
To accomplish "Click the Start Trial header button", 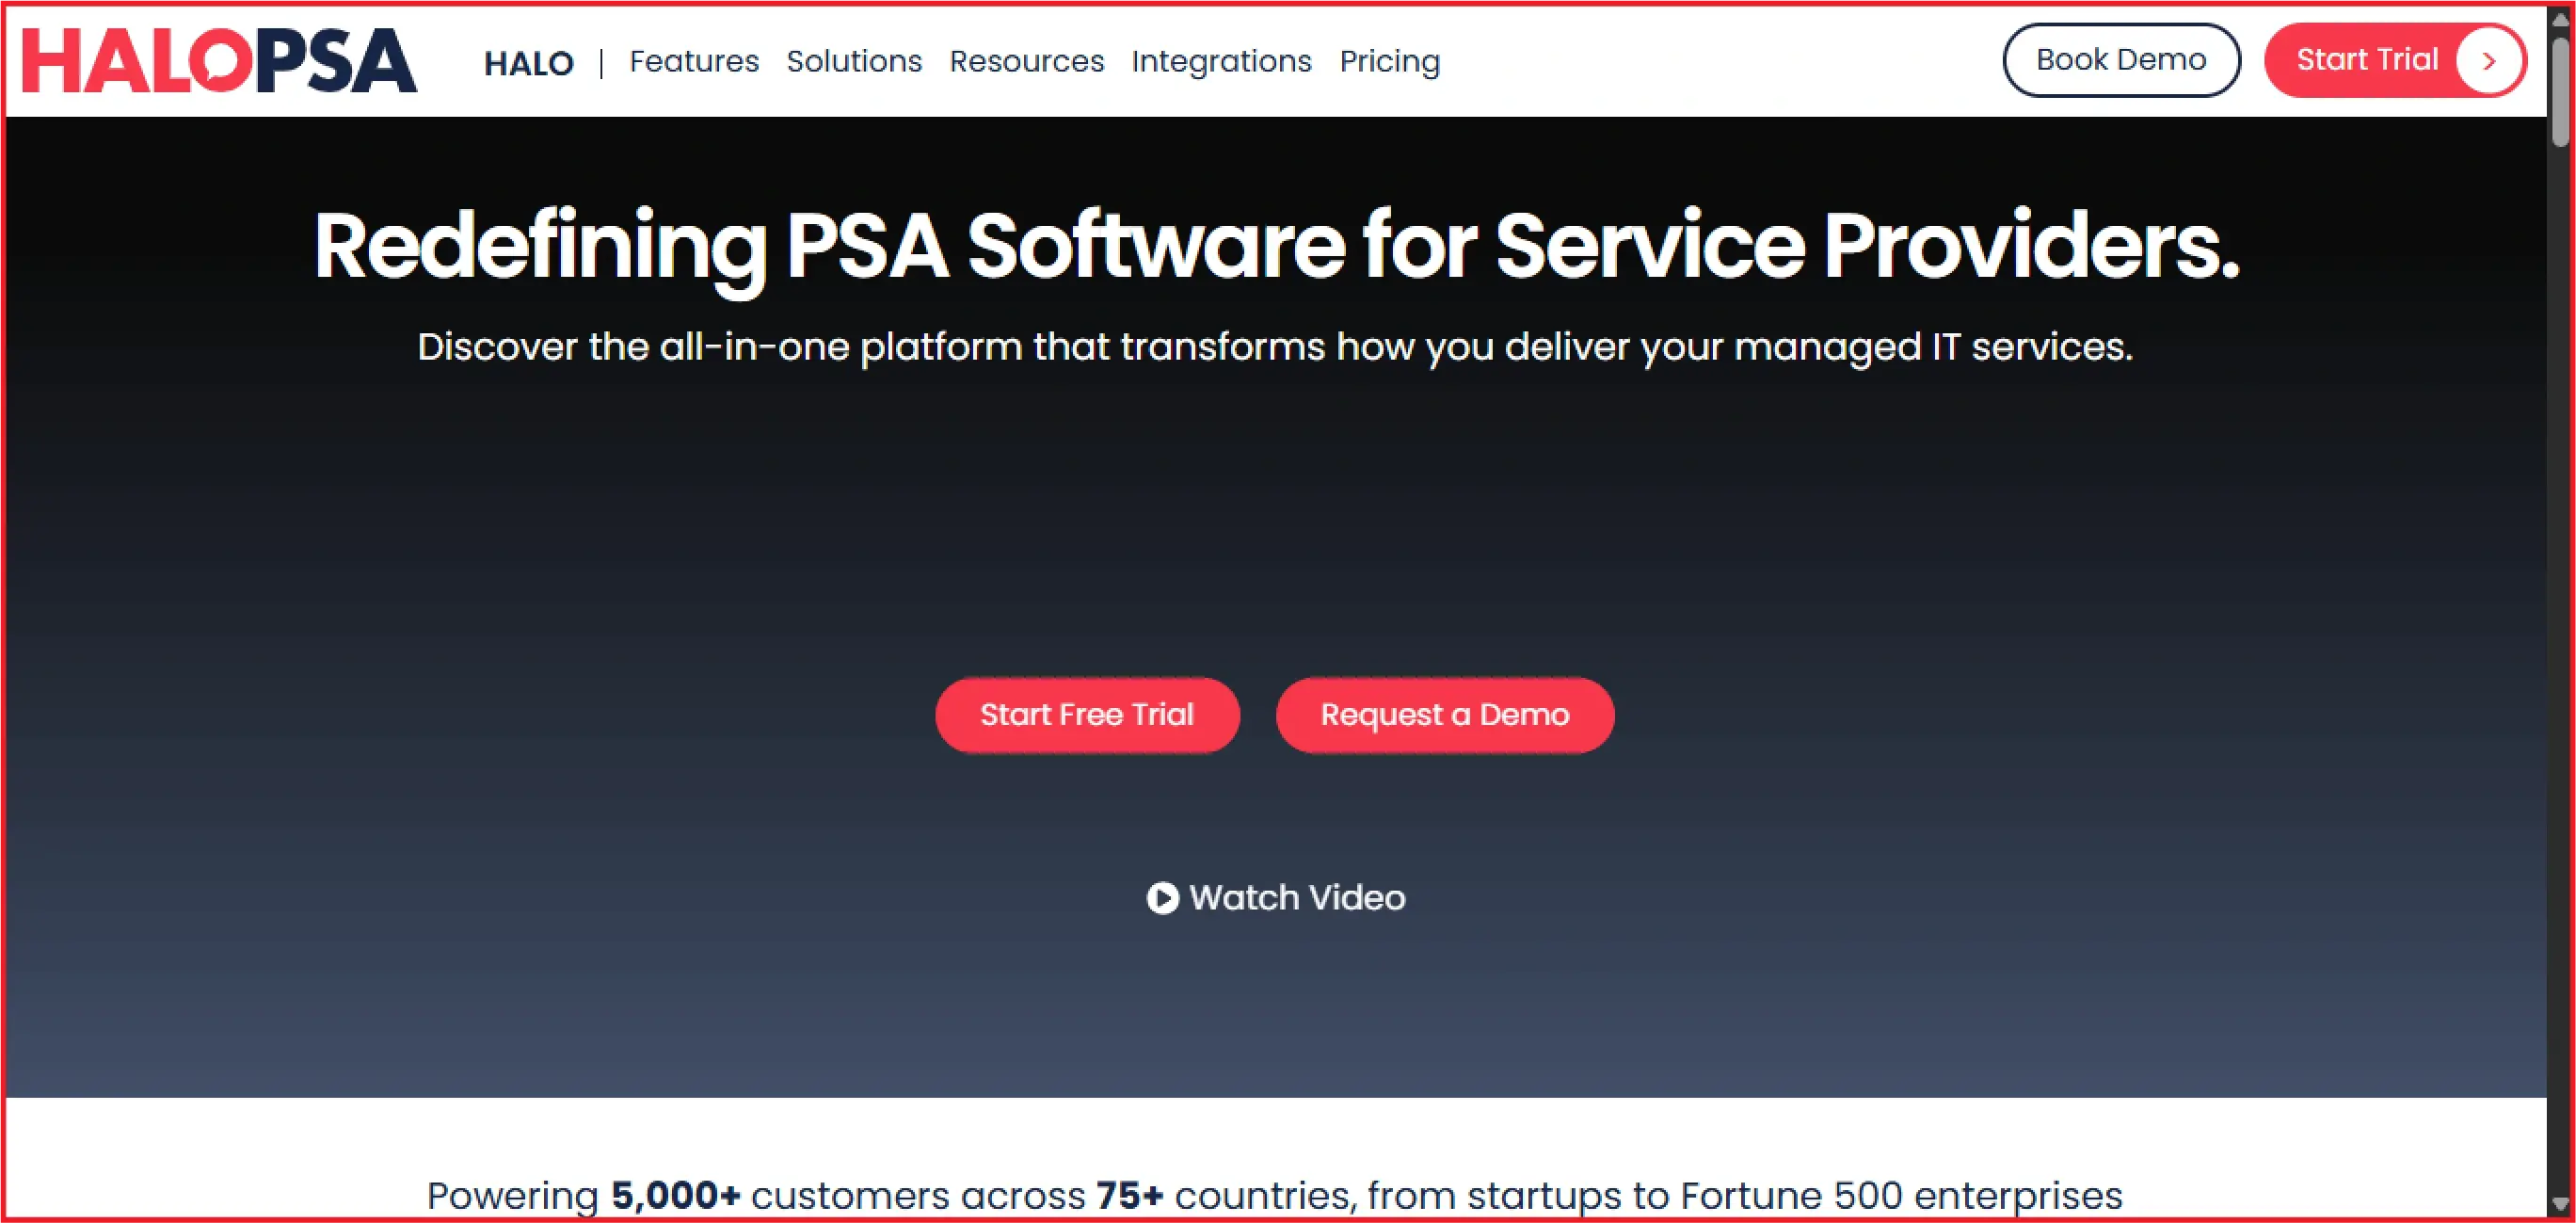I will click(2368, 59).
